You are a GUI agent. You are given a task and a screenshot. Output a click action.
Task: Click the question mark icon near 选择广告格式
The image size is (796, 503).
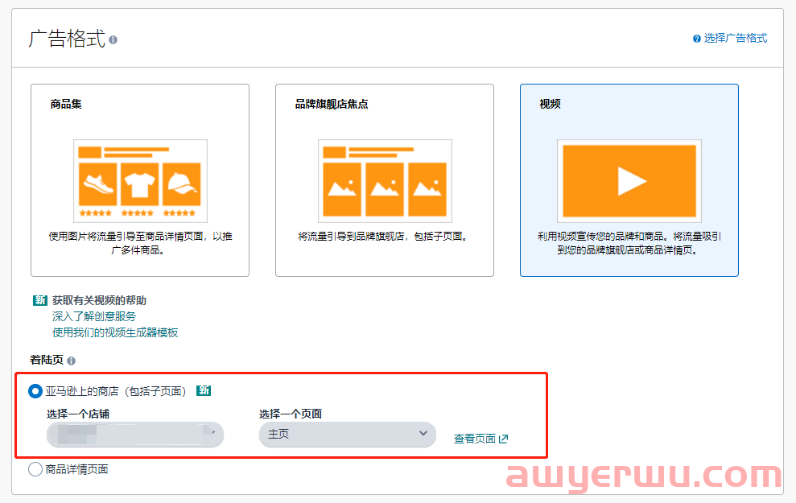pos(696,39)
